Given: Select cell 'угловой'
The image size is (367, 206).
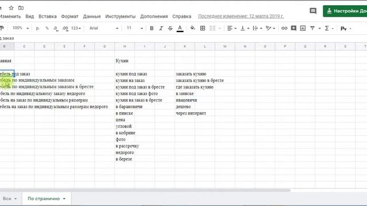Looking at the screenshot, I should click(x=124, y=126).
